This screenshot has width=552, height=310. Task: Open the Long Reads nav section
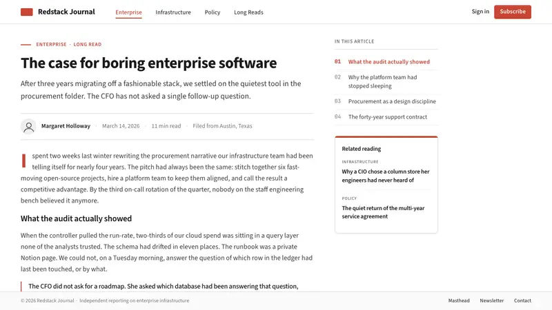248,12
